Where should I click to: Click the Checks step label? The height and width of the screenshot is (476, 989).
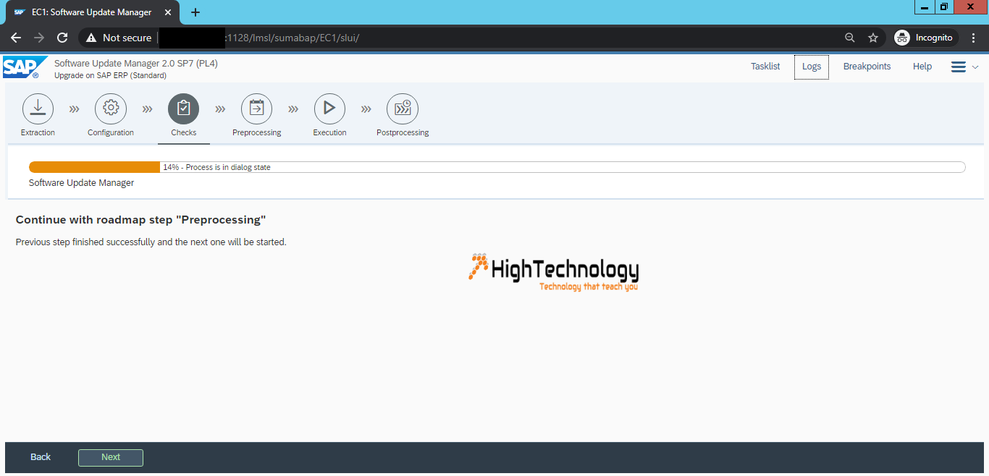(184, 133)
